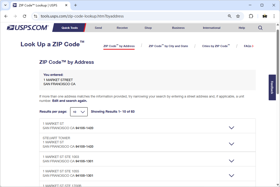The height and width of the screenshot is (187, 280).
Task: Open the Results per page dropdown
Action: (79, 112)
